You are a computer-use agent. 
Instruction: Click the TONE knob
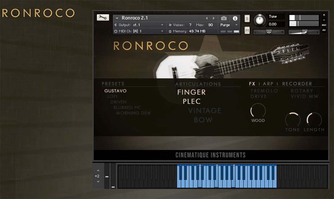293,120
